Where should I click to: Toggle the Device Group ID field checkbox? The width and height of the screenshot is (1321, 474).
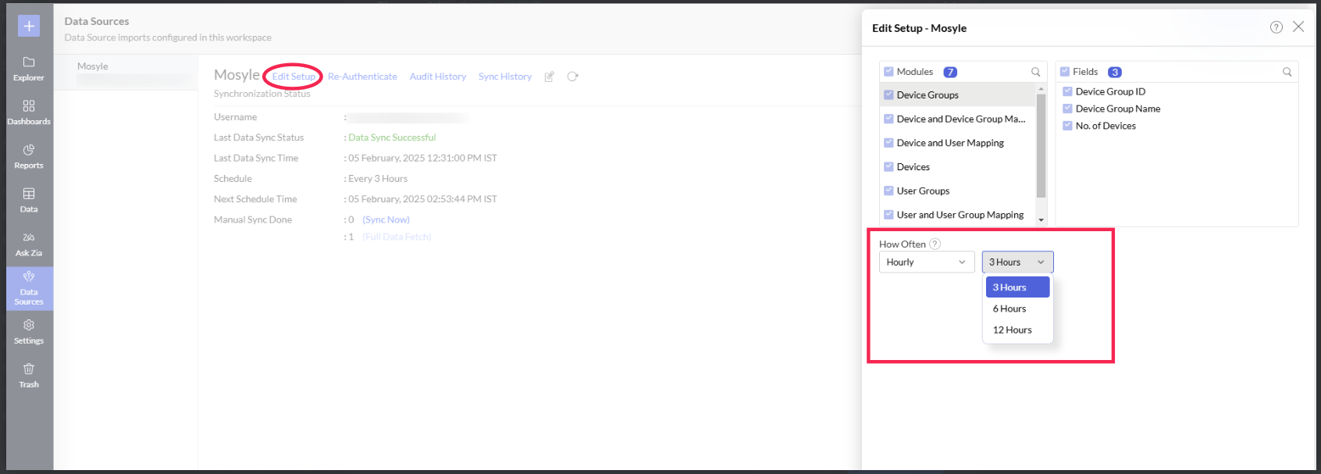pyautogui.click(x=1067, y=91)
